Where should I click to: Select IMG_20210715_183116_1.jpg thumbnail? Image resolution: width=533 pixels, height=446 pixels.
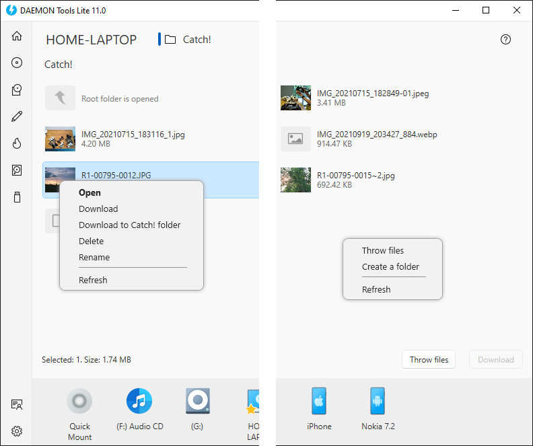[x=60, y=139]
